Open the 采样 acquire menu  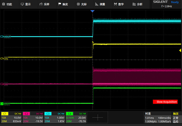(x=45, y=4)
